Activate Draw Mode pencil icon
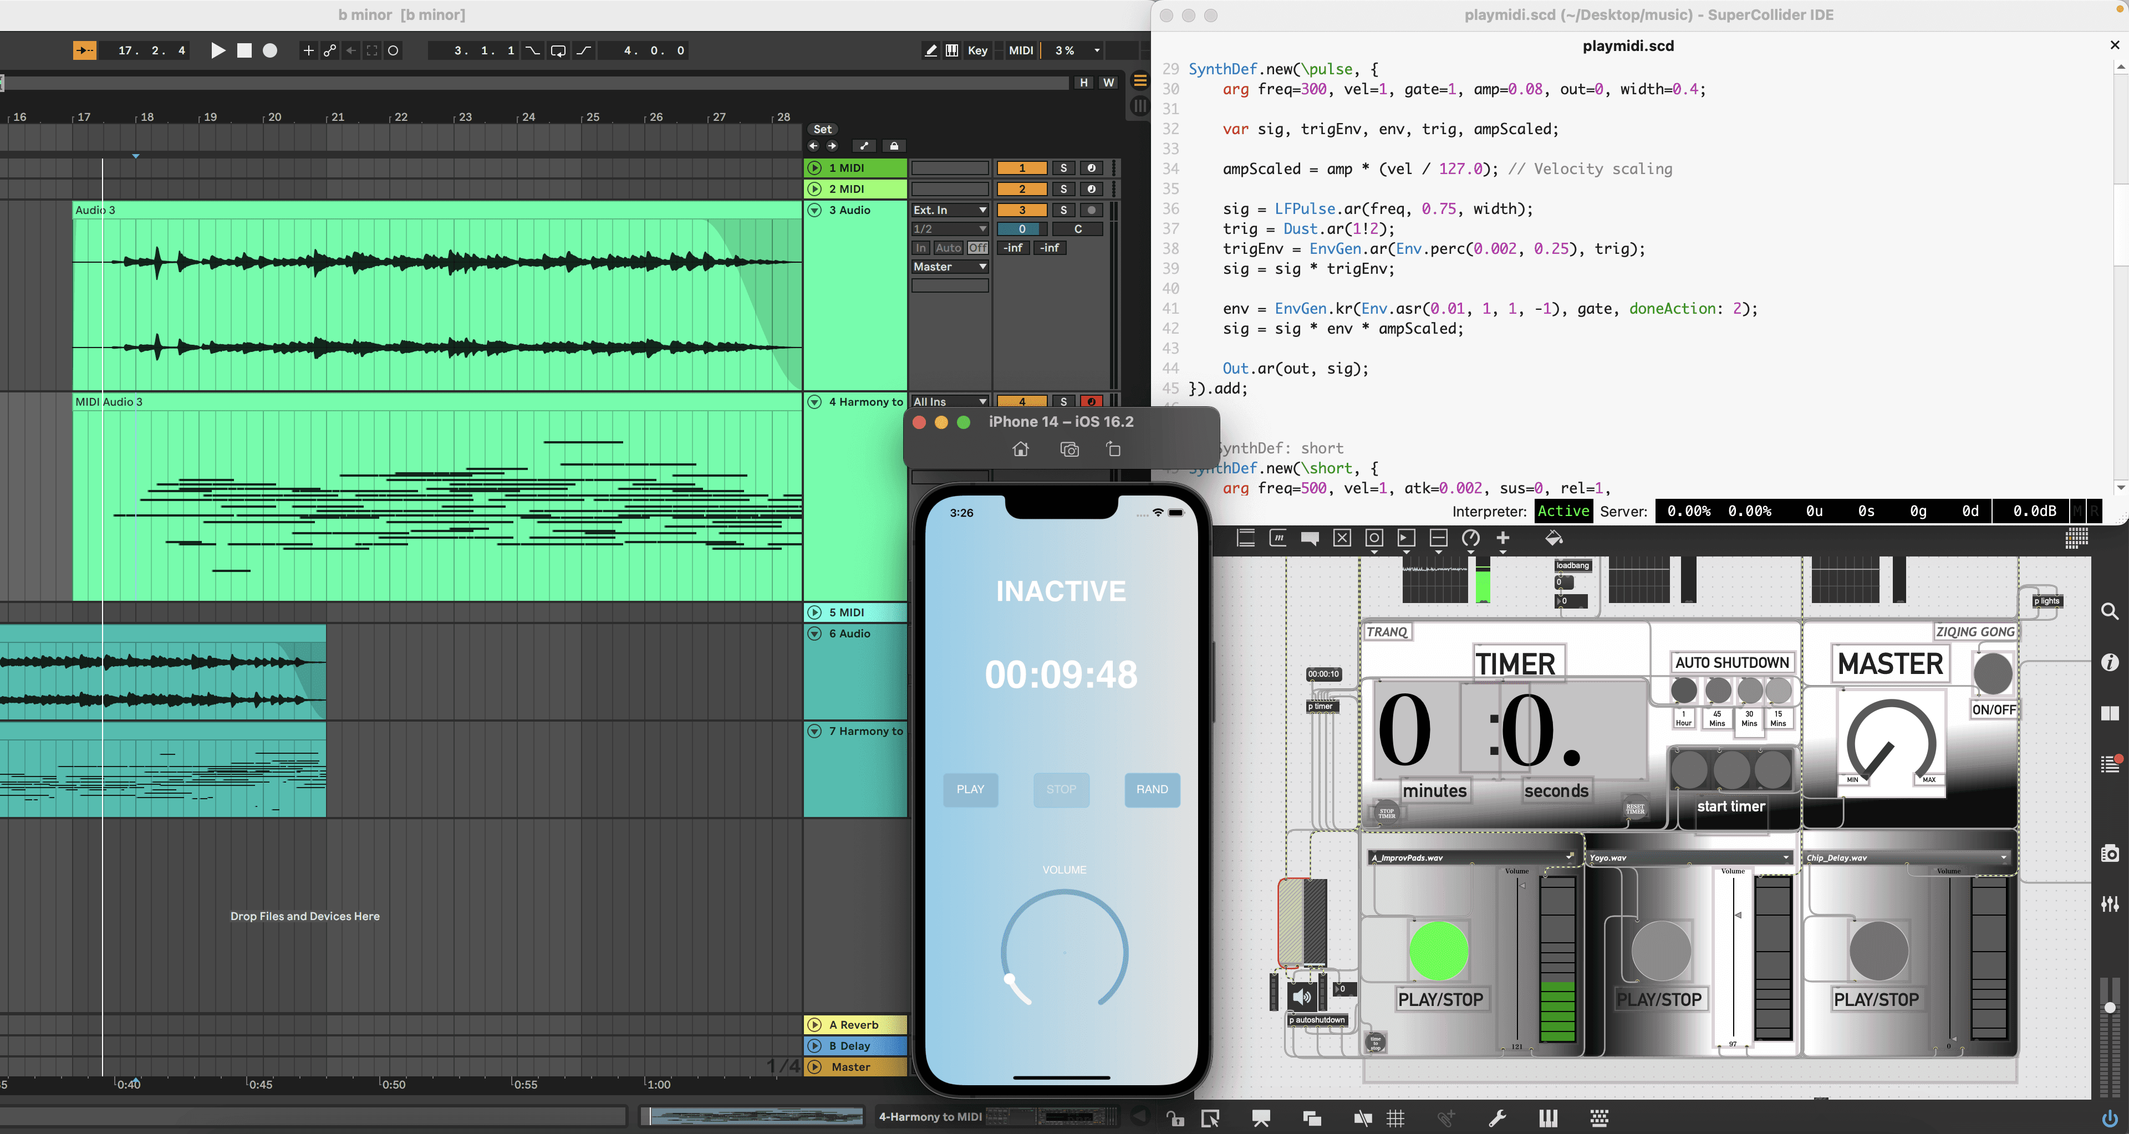The width and height of the screenshot is (2129, 1134). [x=931, y=50]
